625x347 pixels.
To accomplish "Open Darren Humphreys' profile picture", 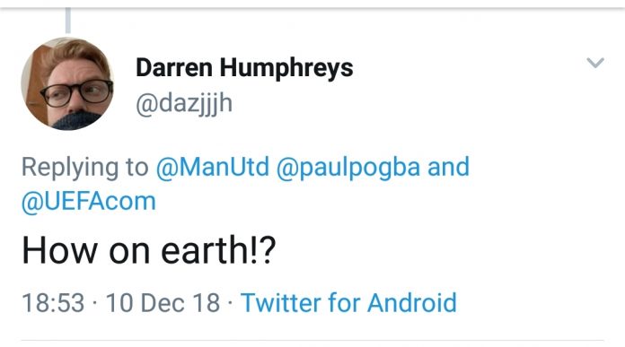I will coord(67,83).
